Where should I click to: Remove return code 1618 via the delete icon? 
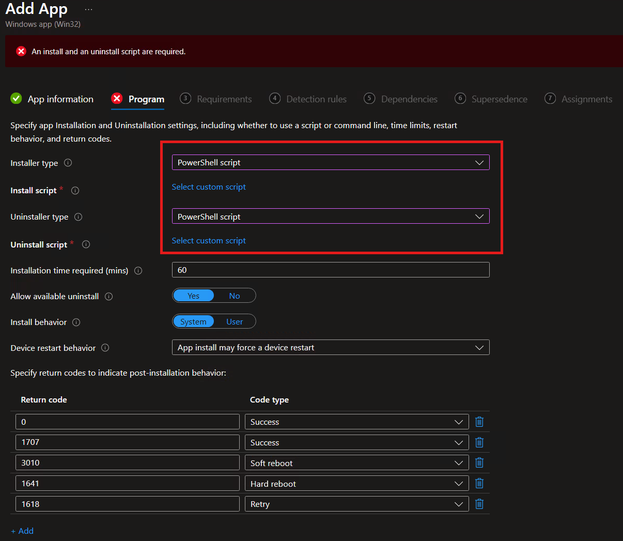[x=479, y=504]
